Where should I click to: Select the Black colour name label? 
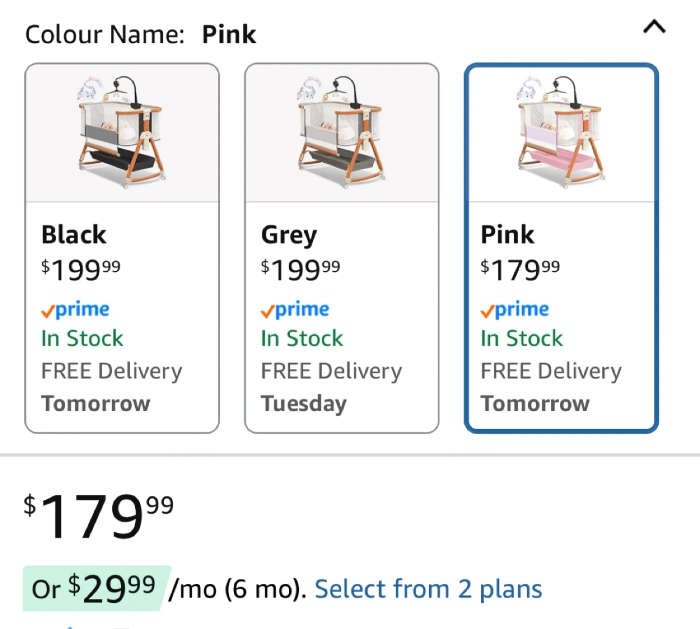[74, 235]
